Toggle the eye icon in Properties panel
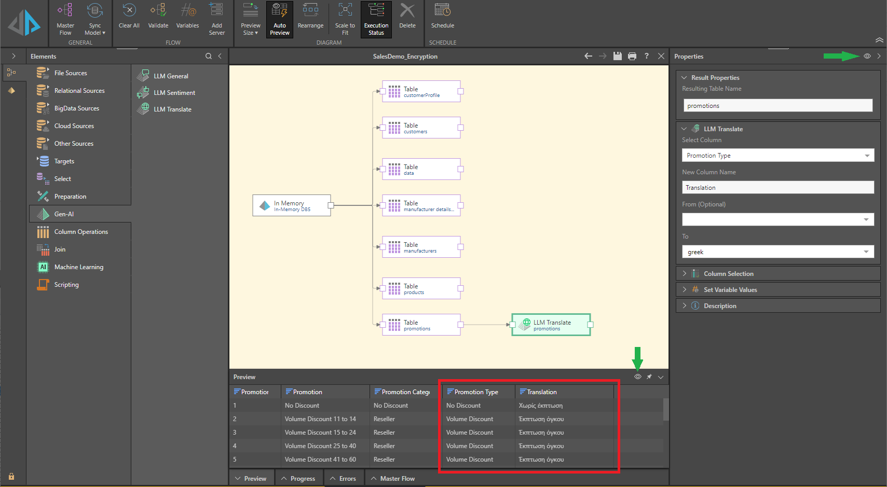887x487 pixels. (867, 56)
